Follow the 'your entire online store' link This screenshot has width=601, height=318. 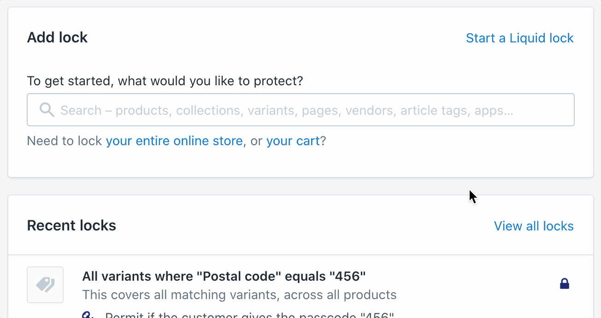pos(174,141)
